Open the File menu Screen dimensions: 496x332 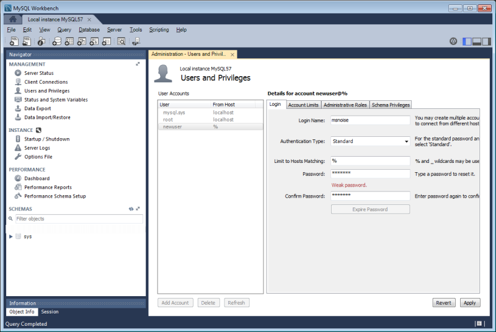click(x=11, y=30)
